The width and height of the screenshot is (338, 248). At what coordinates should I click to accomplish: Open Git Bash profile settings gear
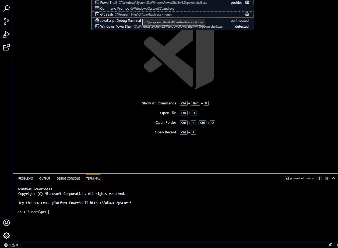pyautogui.click(x=247, y=14)
